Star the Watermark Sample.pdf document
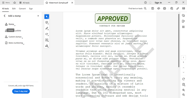 pyautogui.click(x=47, y=3)
